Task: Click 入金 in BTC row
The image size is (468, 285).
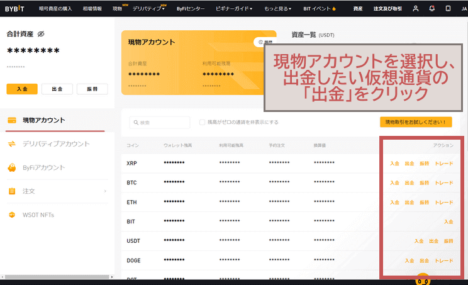Action: (x=394, y=182)
